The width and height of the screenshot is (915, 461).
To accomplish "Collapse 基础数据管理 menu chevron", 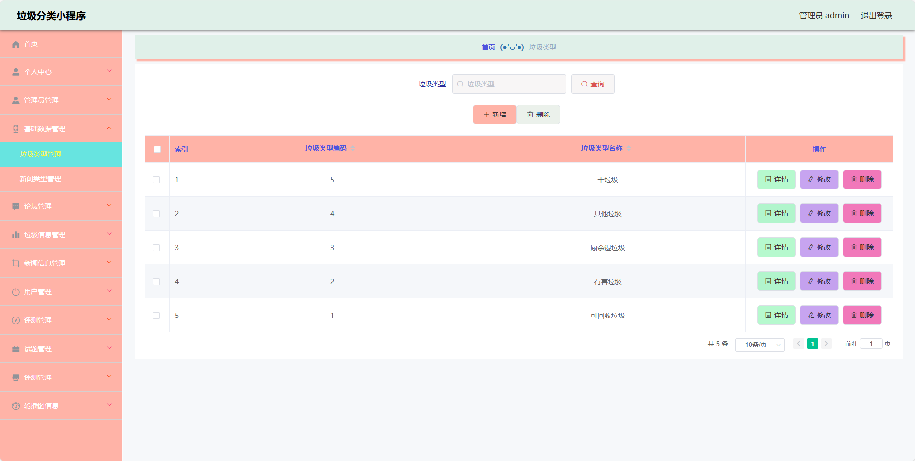I will [109, 128].
